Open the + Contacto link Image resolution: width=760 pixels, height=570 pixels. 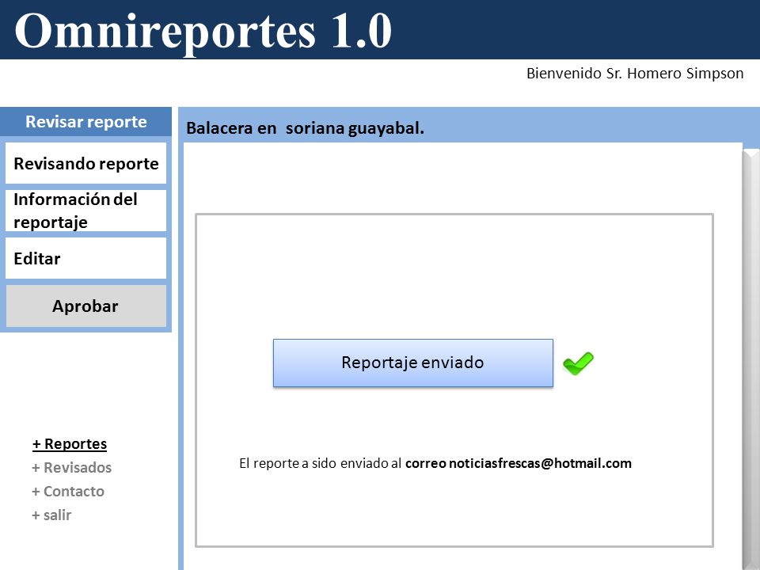pos(68,491)
